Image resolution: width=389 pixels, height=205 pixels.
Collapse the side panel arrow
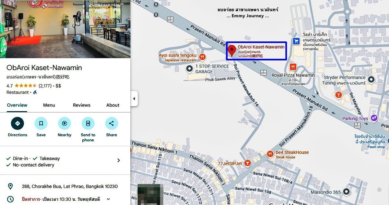coord(134,98)
